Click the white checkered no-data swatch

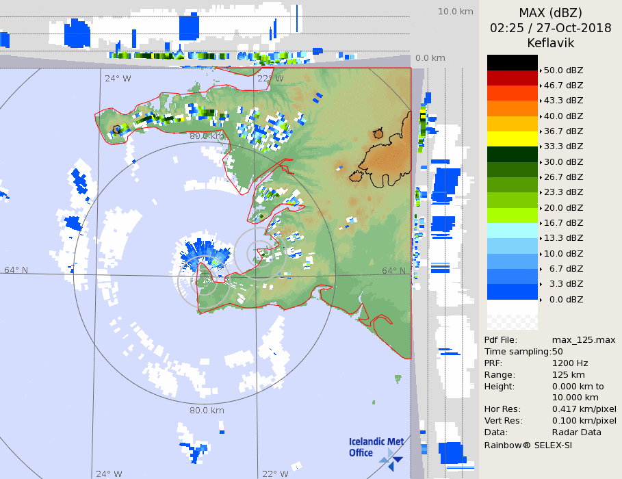pos(512,315)
